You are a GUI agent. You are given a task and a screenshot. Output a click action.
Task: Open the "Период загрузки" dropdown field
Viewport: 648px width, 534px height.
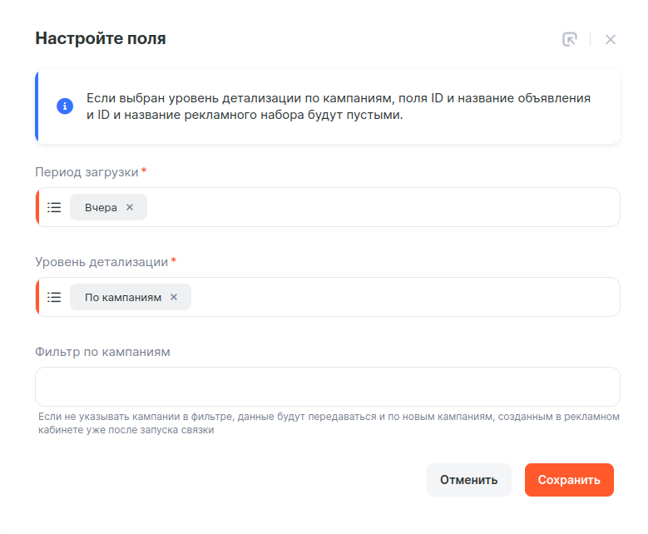[x=383, y=207]
